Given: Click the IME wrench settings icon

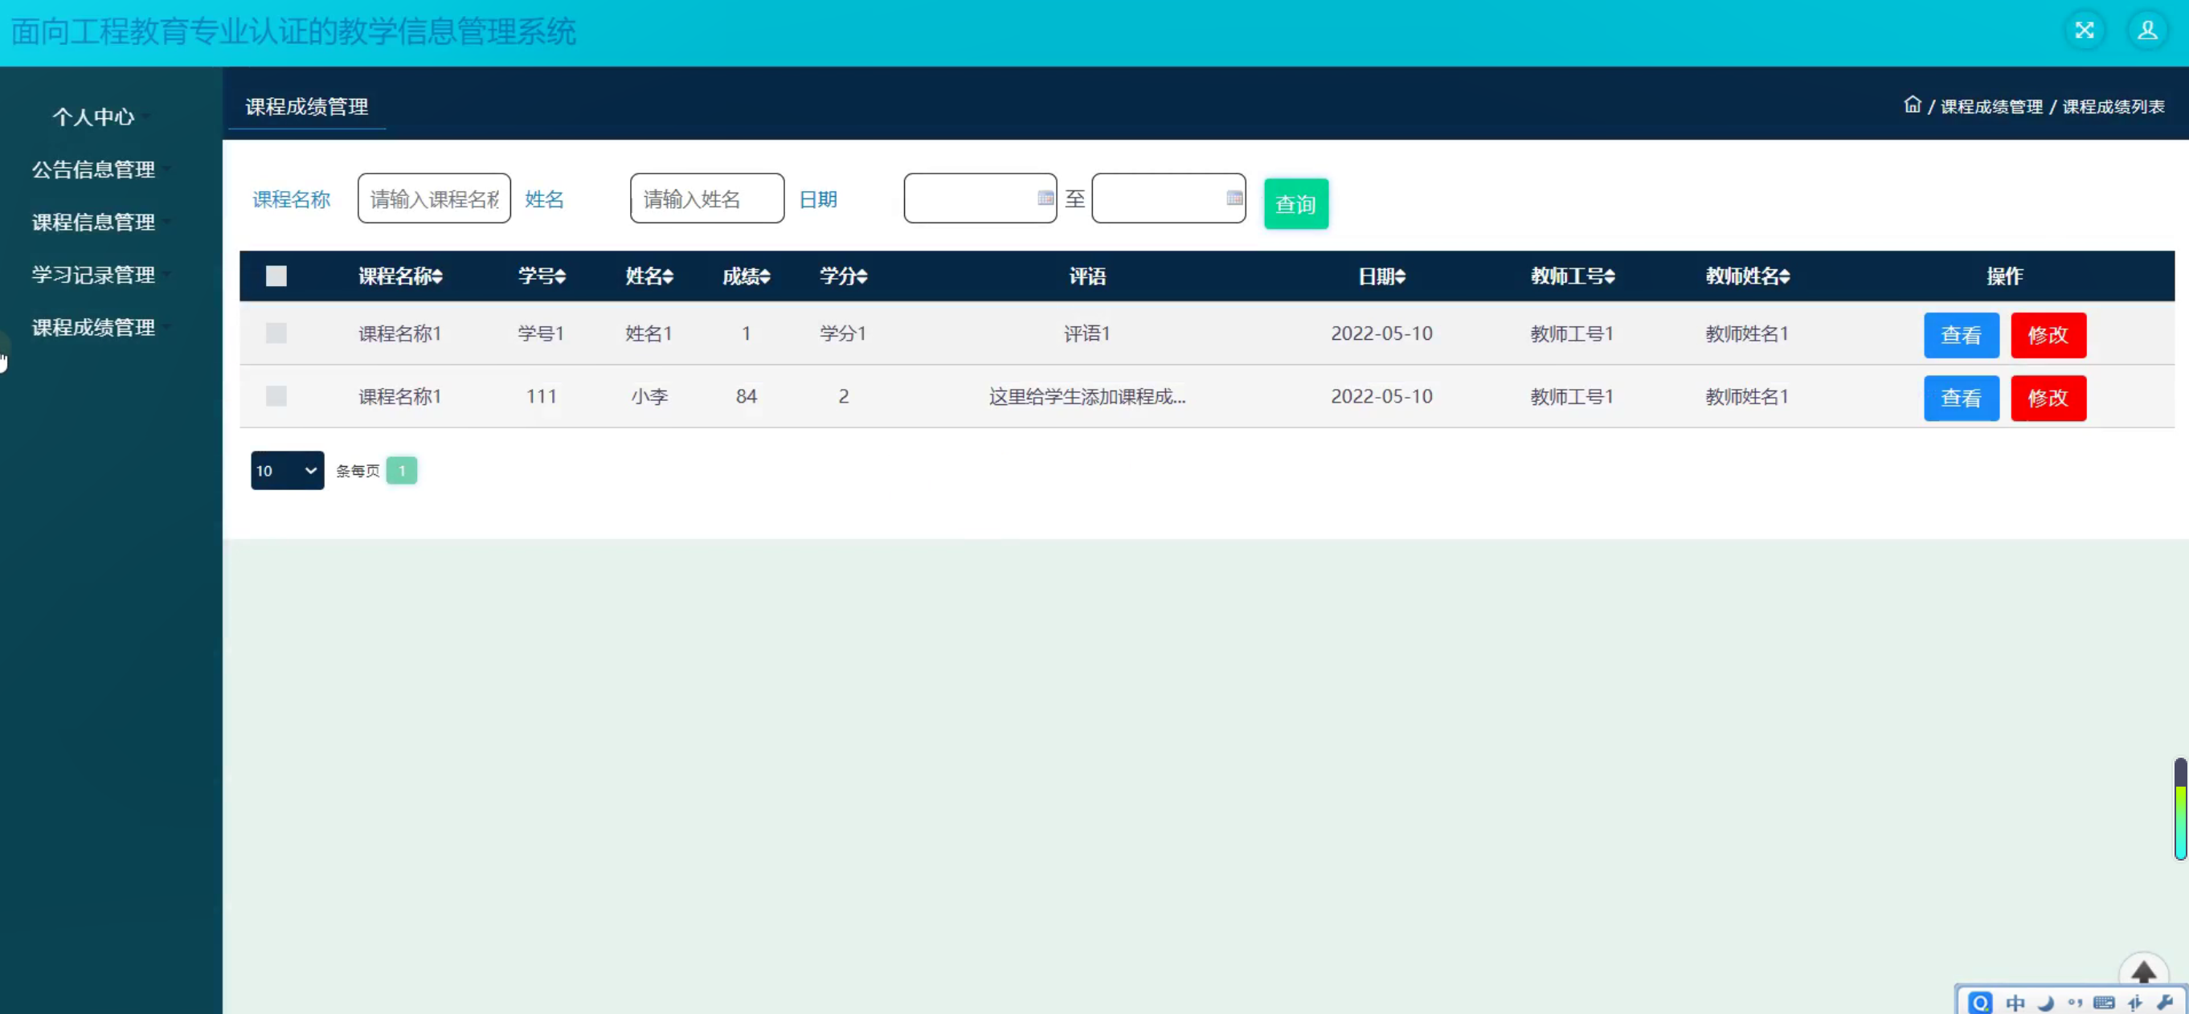Looking at the screenshot, I should [2164, 1002].
